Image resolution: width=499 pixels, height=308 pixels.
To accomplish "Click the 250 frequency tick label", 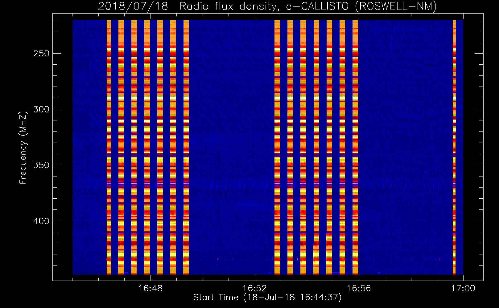I will [x=41, y=54].
